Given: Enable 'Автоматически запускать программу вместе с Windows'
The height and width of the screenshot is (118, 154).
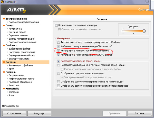Looking at the screenshot, I should tap(59, 42).
